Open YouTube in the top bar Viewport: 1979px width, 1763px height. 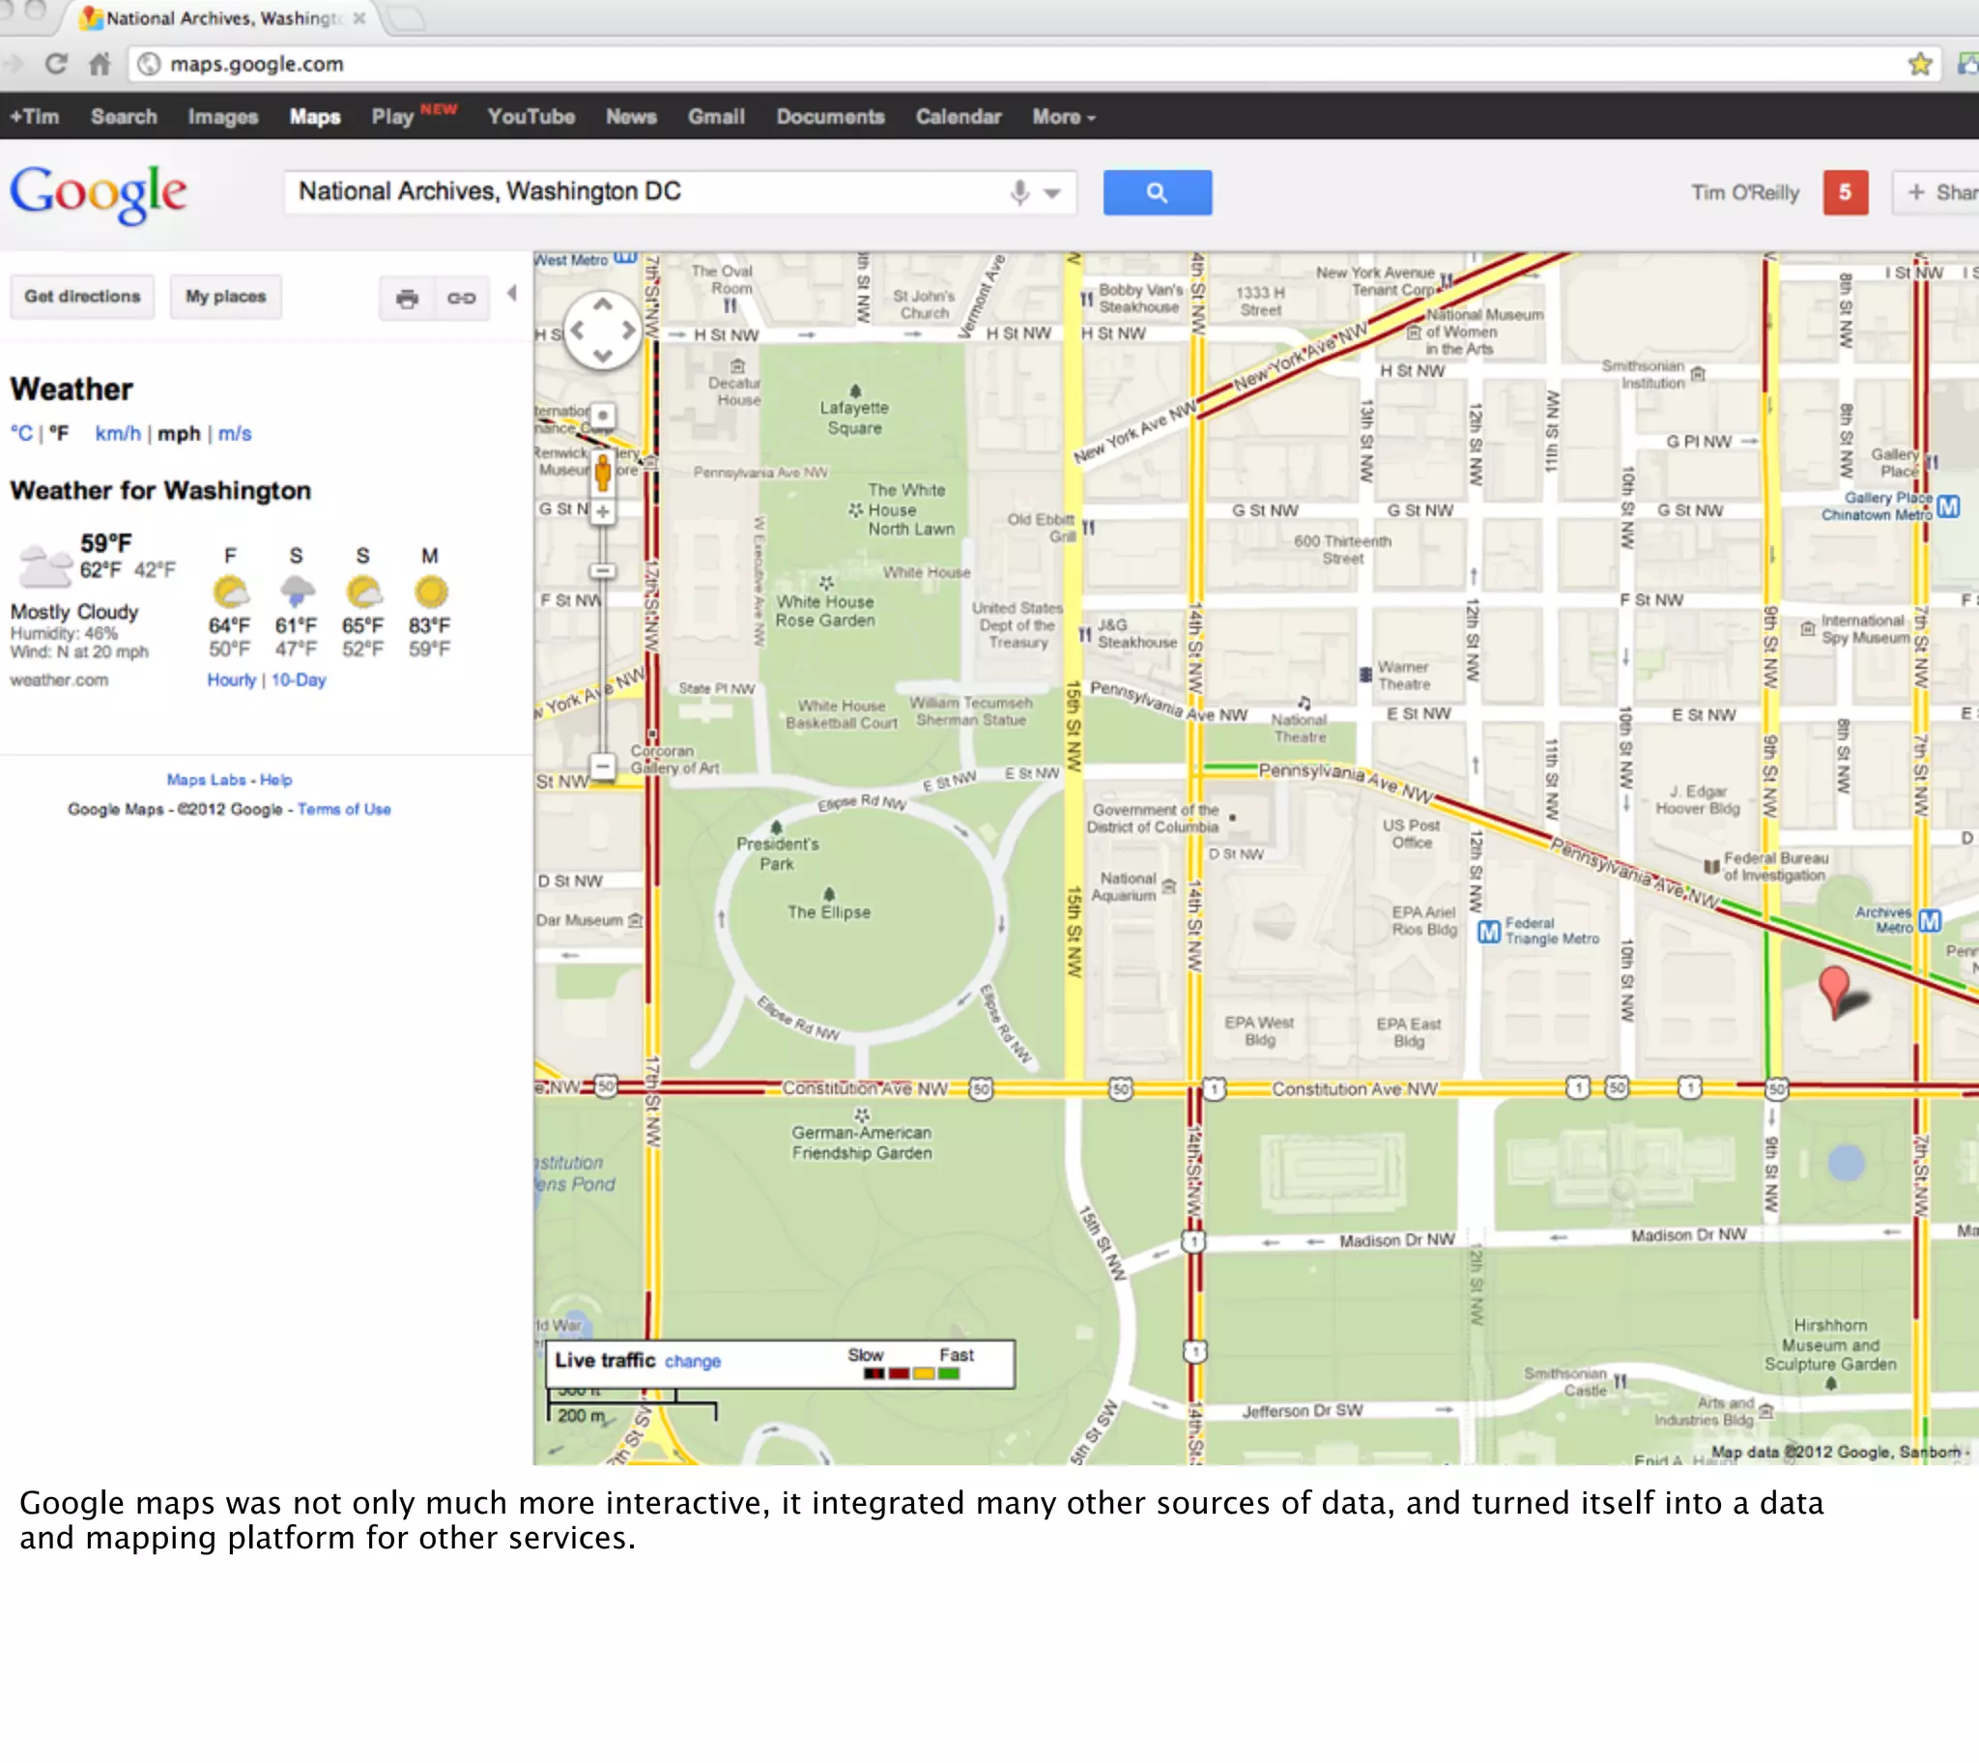coord(531,117)
